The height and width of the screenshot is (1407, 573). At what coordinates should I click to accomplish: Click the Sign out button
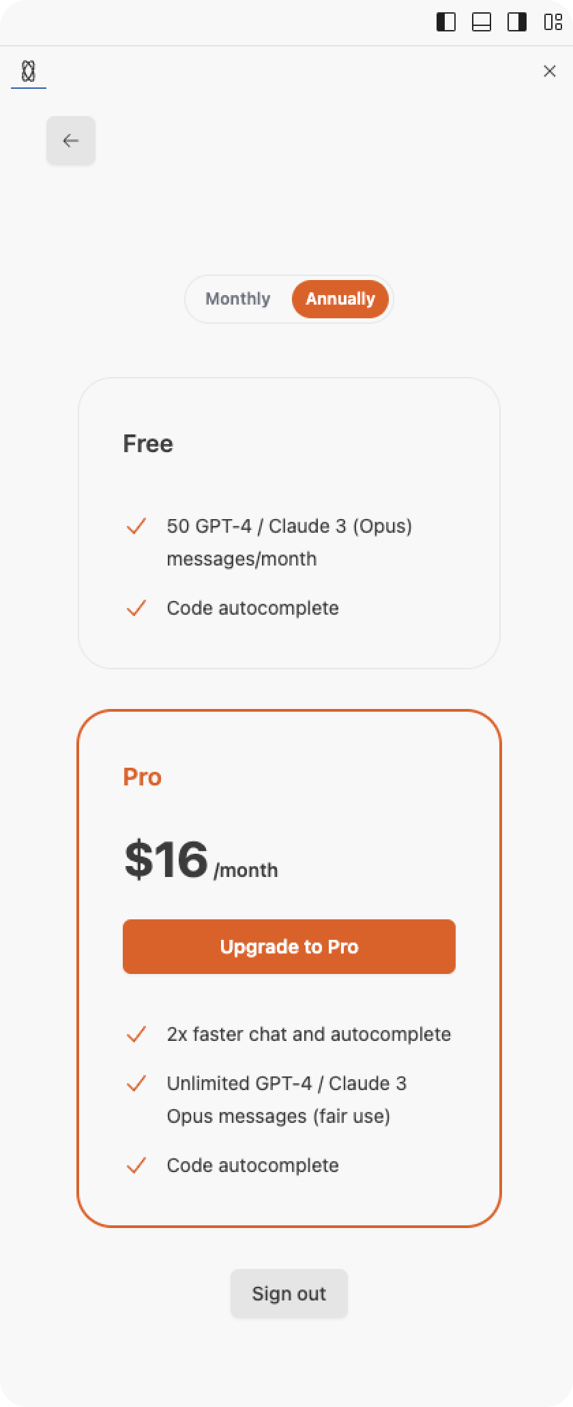[x=289, y=1294]
